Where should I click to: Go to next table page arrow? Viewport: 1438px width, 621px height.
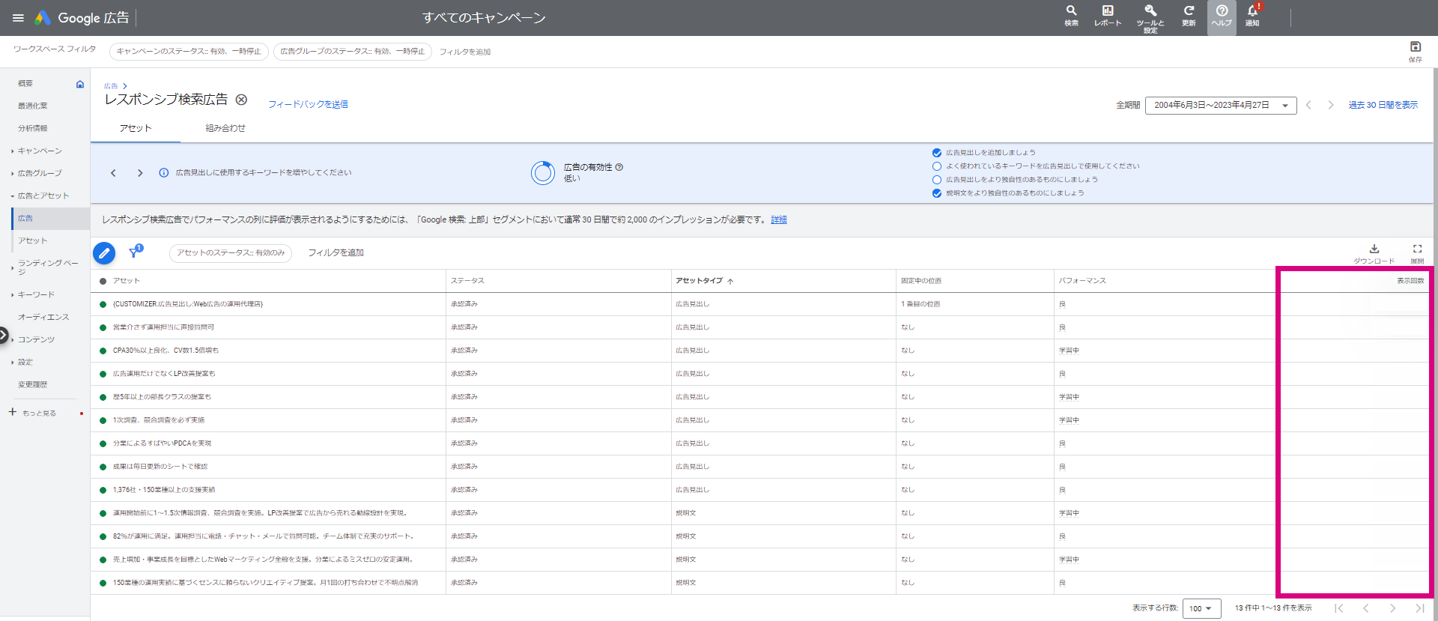(x=1392, y=608)
